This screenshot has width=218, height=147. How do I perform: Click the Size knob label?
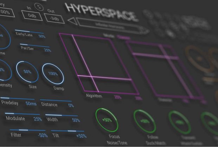(x=33, y=87)
